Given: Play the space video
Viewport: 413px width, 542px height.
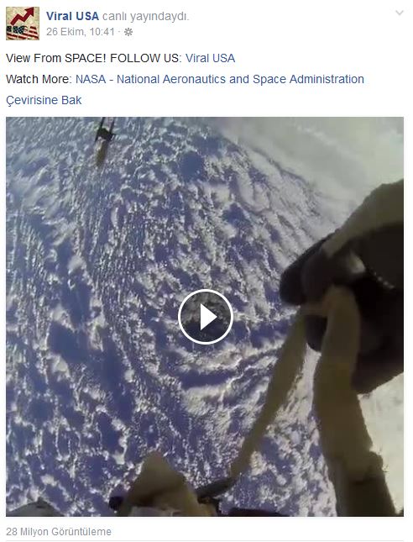Looking at the screenshot, I should click(206, 317).
